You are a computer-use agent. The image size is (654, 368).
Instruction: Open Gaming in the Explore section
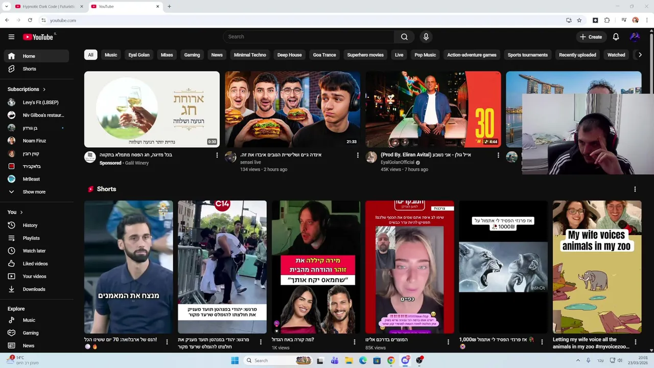point(36,333)
